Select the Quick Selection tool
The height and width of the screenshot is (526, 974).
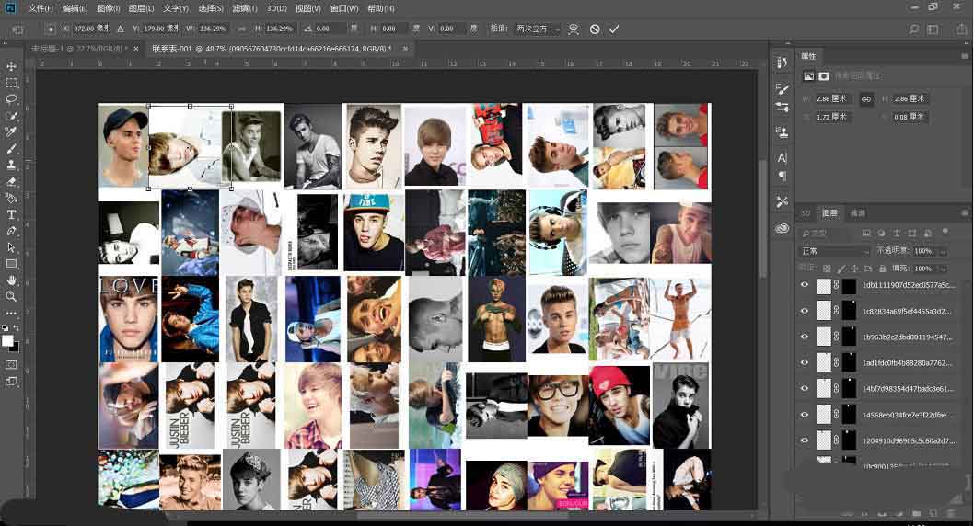11,116
